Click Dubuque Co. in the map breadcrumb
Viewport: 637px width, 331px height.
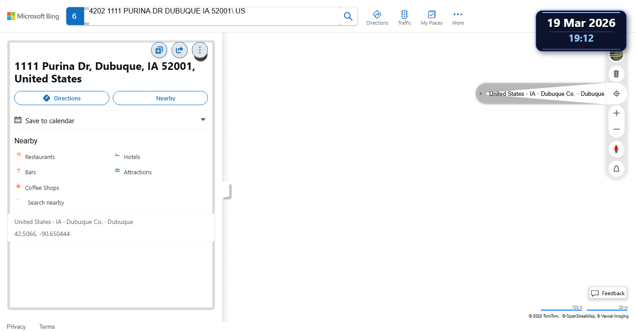click(x=558, y=94)
